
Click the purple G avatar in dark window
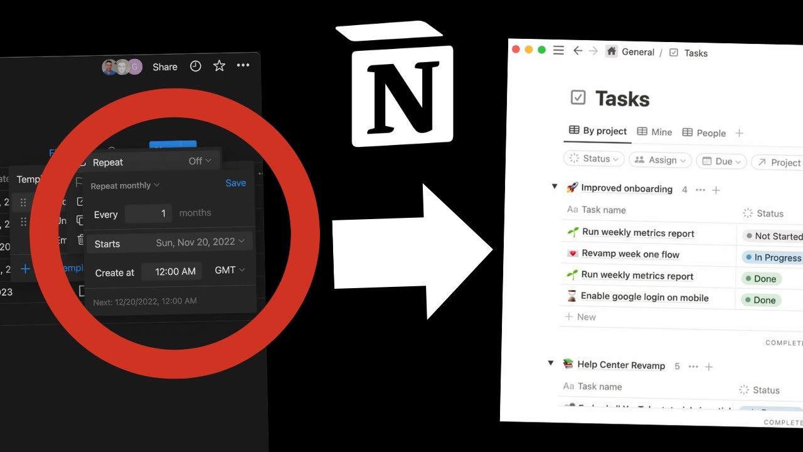pos(135,67)
